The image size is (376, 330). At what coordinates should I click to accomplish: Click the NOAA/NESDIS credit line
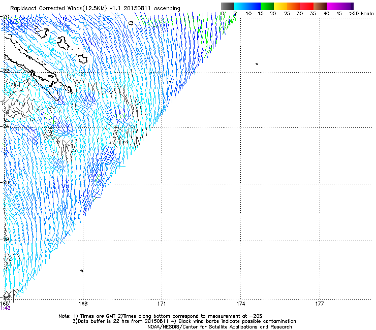click(x=220, y=327)
